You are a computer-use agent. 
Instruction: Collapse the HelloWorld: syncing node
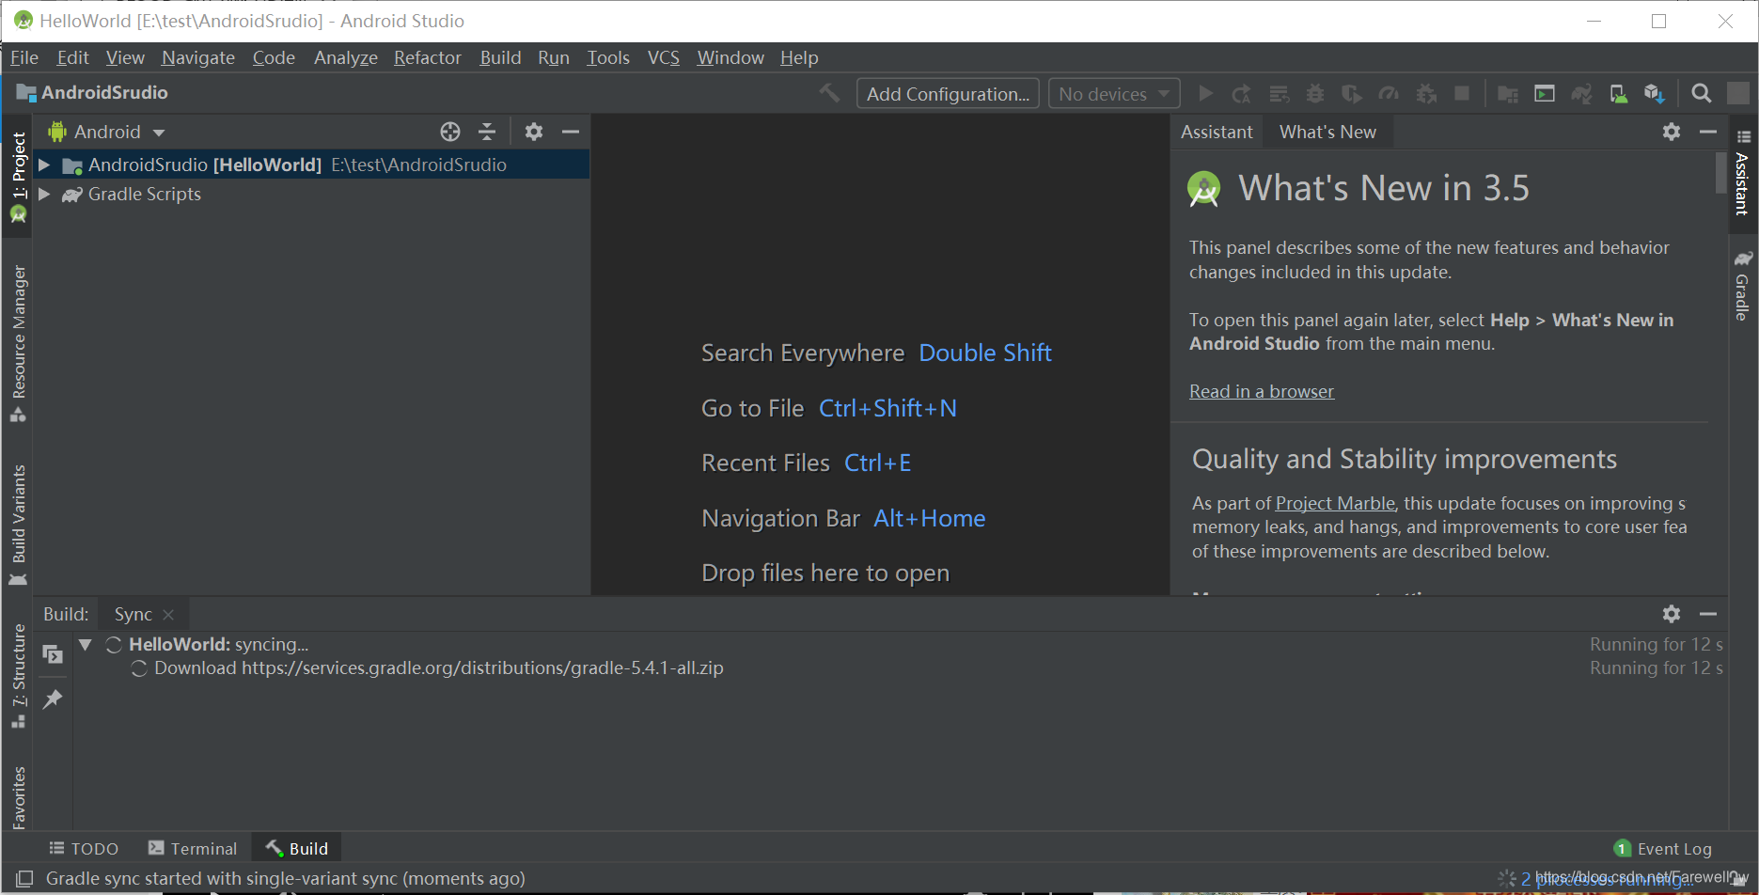point(86,644)
